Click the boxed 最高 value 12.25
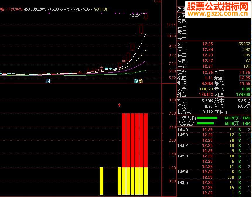The height and width of the screenshot is (197, 252). (245, 78)
